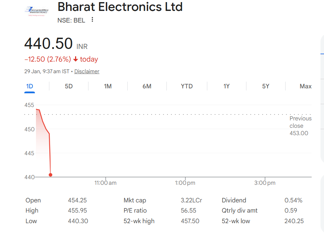The width and height of the screenshot is (324, 239).
Task: Open the three-dot more options menu
Action: 92,20
